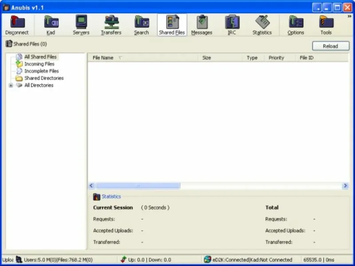Open the Kad network view

point(51,25)
